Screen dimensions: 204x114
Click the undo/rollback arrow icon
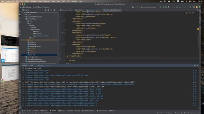[x=191, y=7]
